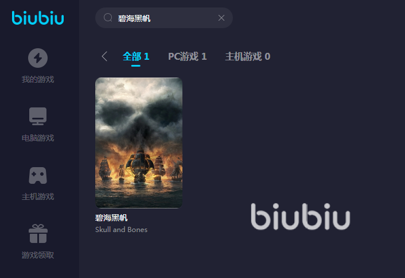Click the 电脑游戏 sidebar label
Image resolution: width=405 pixels, height=278 pixels.
coord(38,138)
